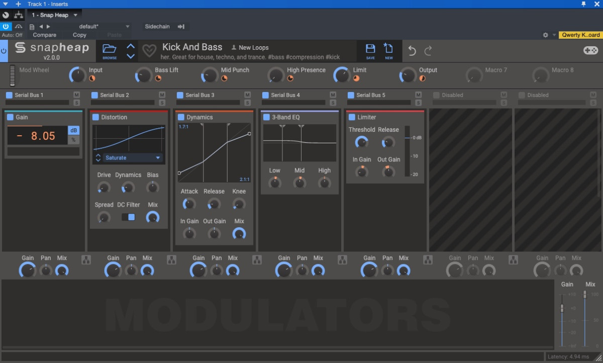Click the Copy button

(79, 35)
